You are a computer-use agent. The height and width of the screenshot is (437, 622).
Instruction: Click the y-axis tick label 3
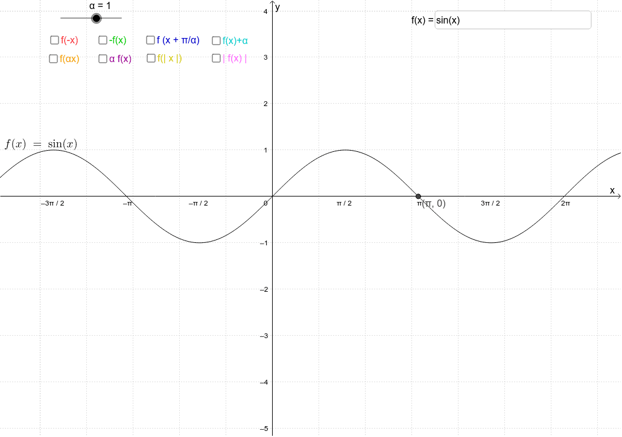(x=265, y=57)
